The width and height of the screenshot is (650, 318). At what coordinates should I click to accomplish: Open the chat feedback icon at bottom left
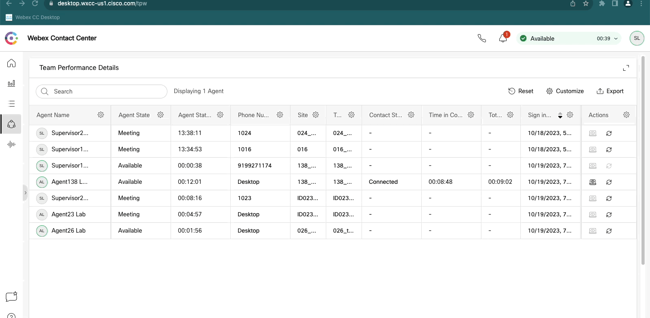point(11,296)
